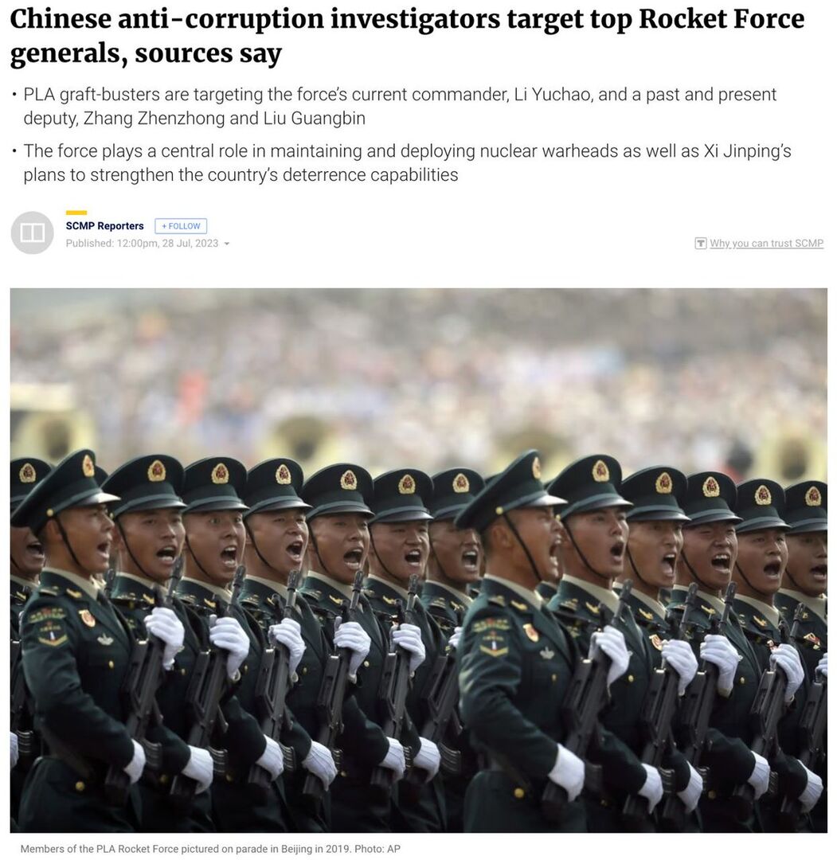Click the SCMP Reporters book avatar icon

pos(32,233)
